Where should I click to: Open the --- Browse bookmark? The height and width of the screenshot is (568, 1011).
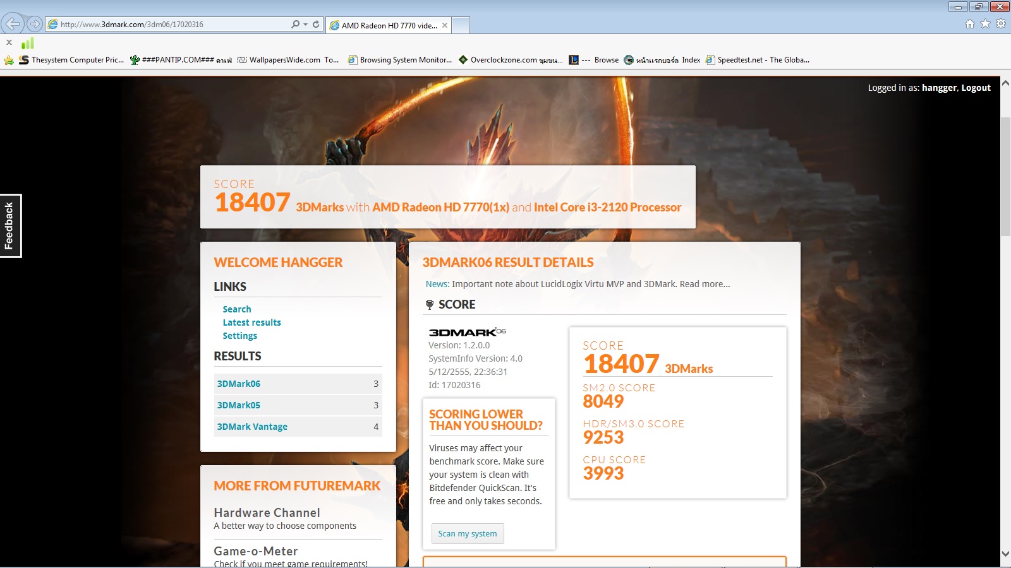tap(594, 60)
